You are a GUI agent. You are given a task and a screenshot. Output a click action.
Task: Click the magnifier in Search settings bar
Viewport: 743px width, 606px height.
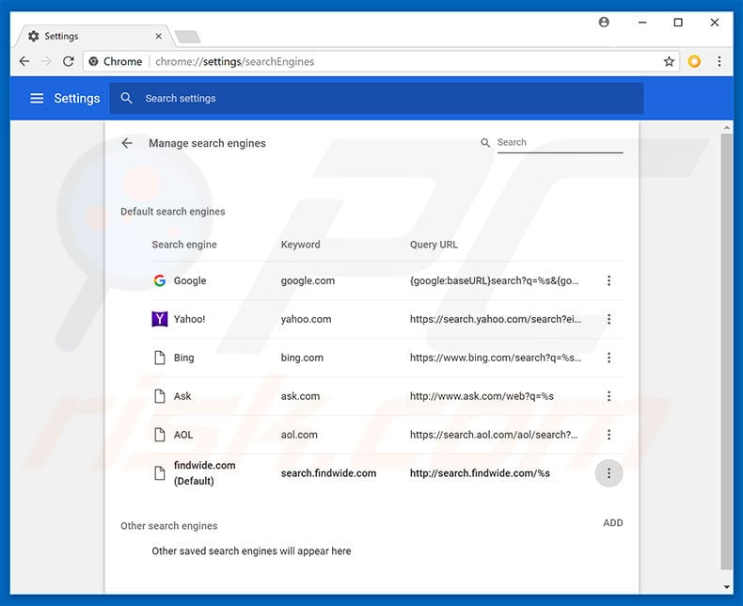pos(126,98)
